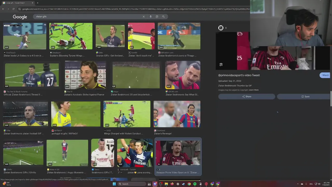Screen dimensions: 332x187
Task: Open File Explorer from the taskbar
Action: pyautogui.click(x=166, y=184)
